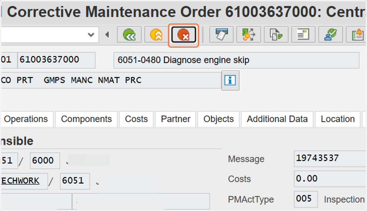The height and width of the screenshot is (211, 367).
Task: Click the plant field showing 6000
Action: (x=45, y=160)
